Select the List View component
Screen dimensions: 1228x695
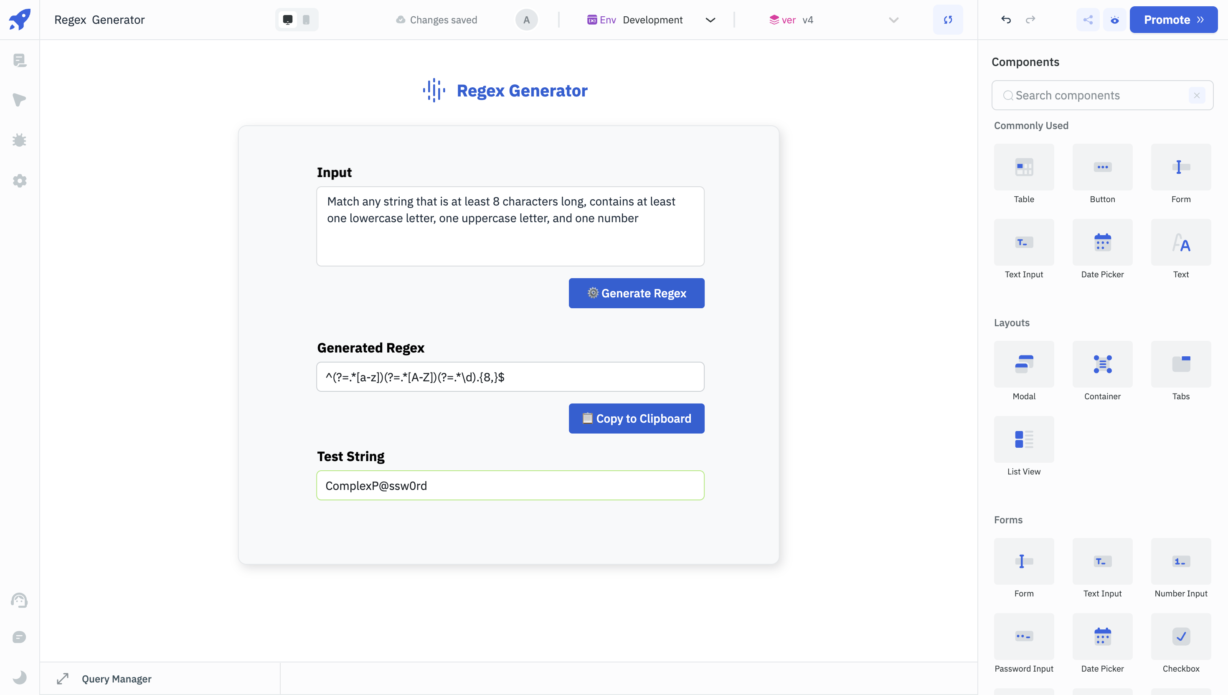click(1024, 446)
